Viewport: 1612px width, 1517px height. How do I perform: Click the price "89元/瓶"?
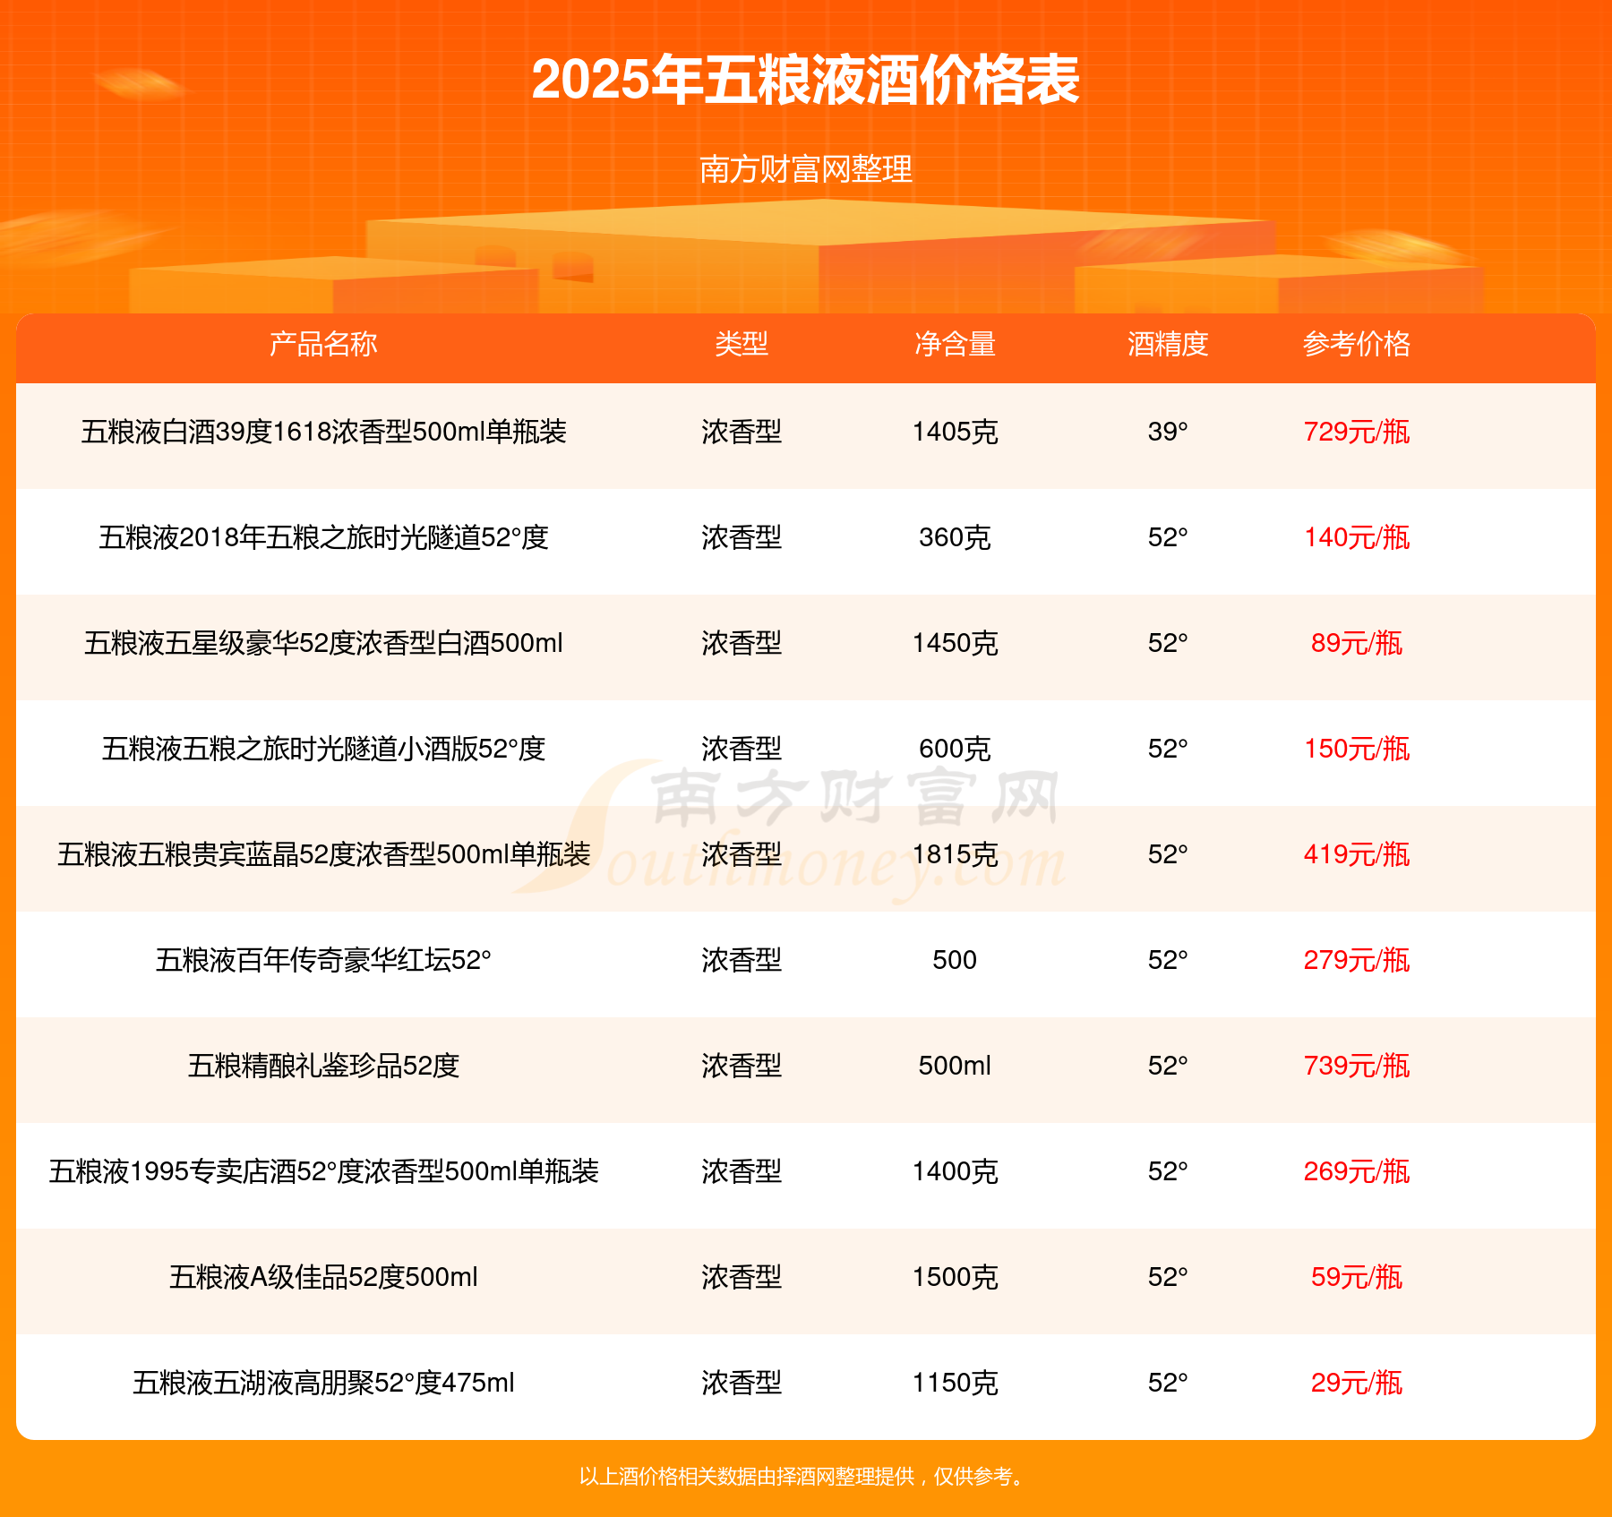[x=1357, y=643]
